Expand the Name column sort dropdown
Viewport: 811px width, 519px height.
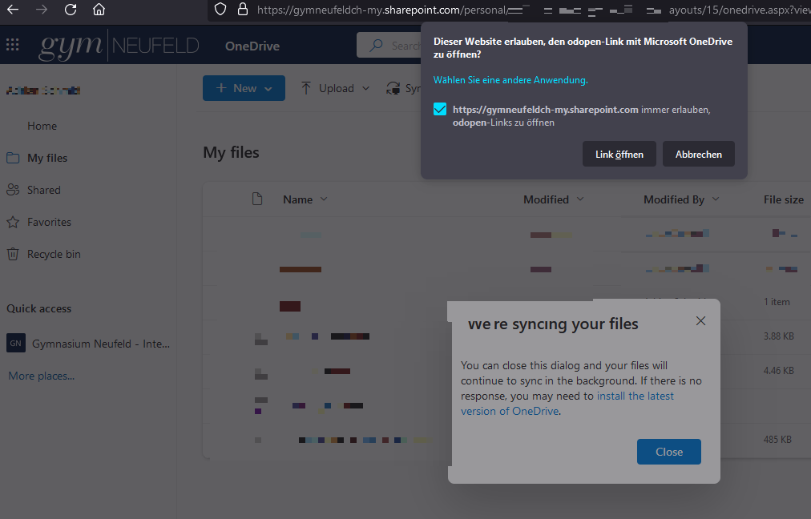[324, 199]
